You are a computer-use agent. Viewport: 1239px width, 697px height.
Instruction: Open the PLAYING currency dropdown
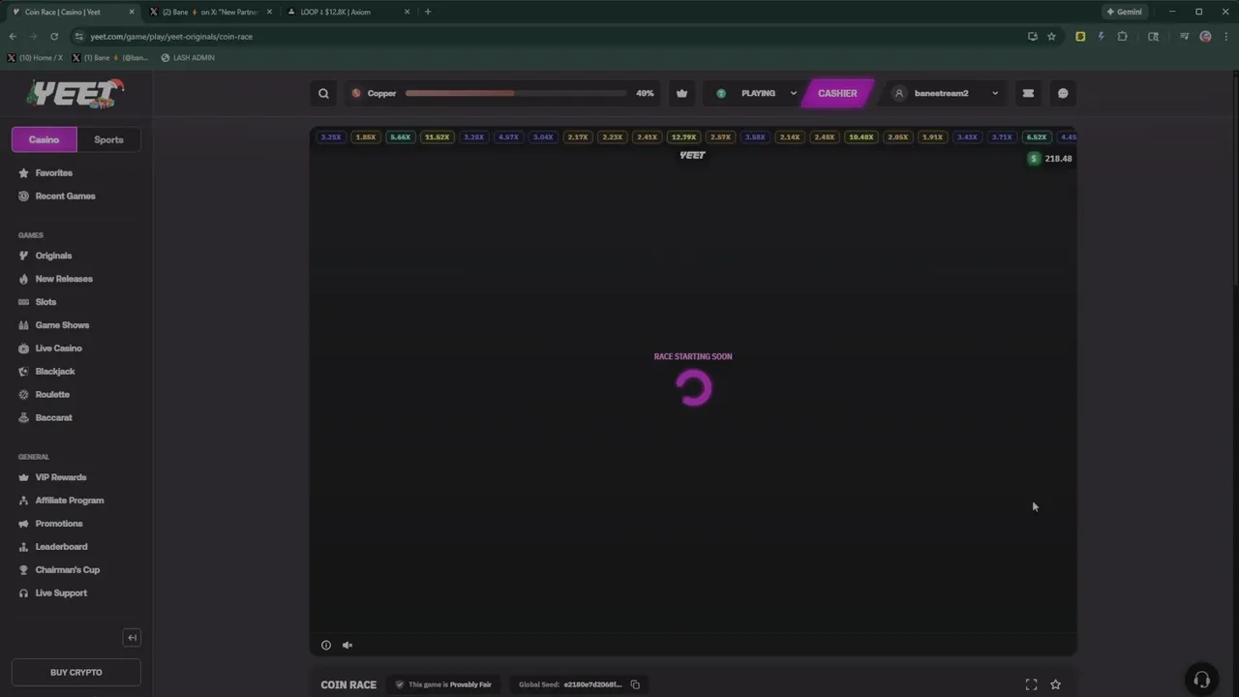point(757,94)
